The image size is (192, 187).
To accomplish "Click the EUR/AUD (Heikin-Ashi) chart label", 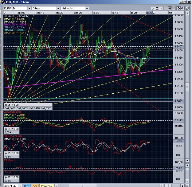I will click(16, 16).
